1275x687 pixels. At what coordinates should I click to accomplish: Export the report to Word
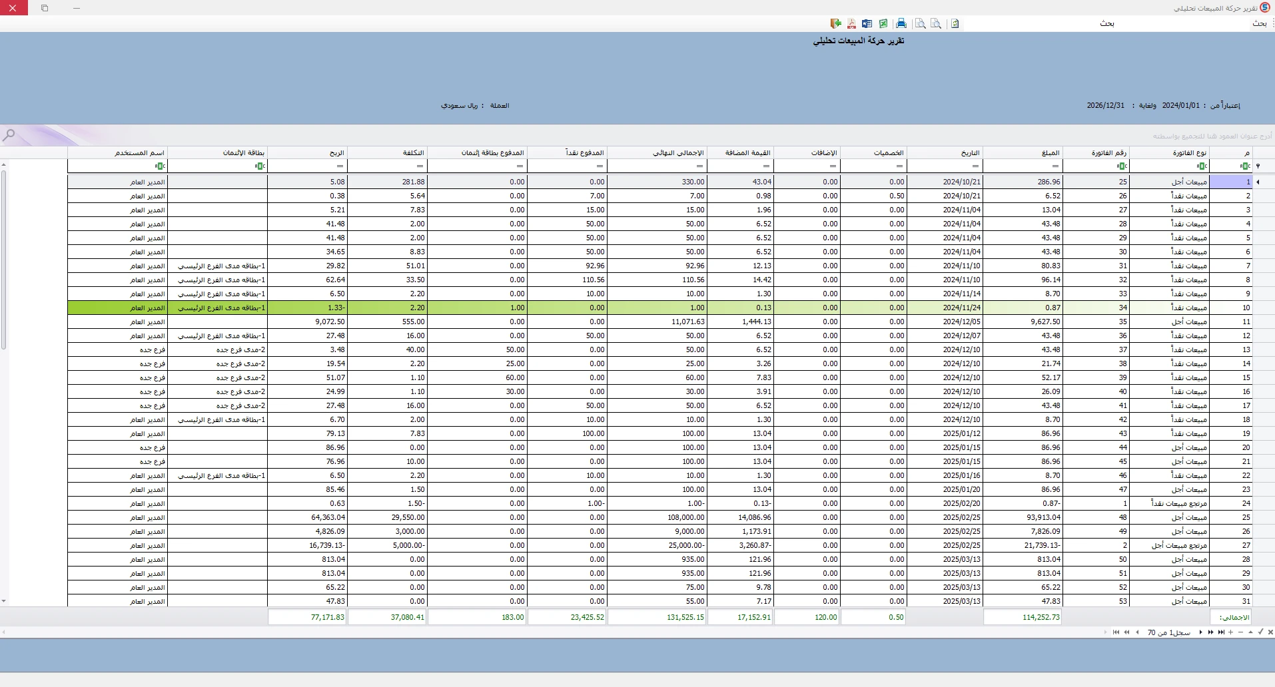tap(867, 23)
